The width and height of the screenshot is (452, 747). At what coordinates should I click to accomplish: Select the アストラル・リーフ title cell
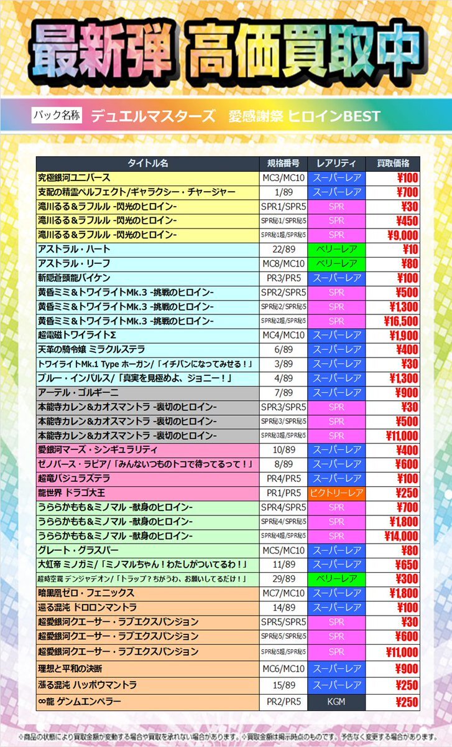pyautogui.click(x=147, y=264)
